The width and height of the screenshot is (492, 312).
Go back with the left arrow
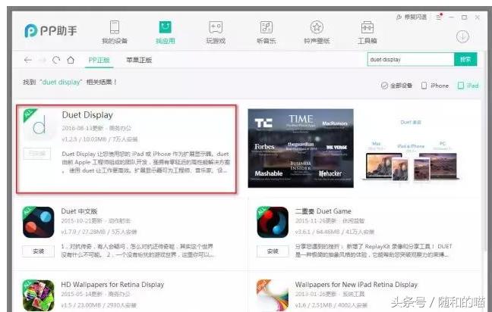click(28, 60)
